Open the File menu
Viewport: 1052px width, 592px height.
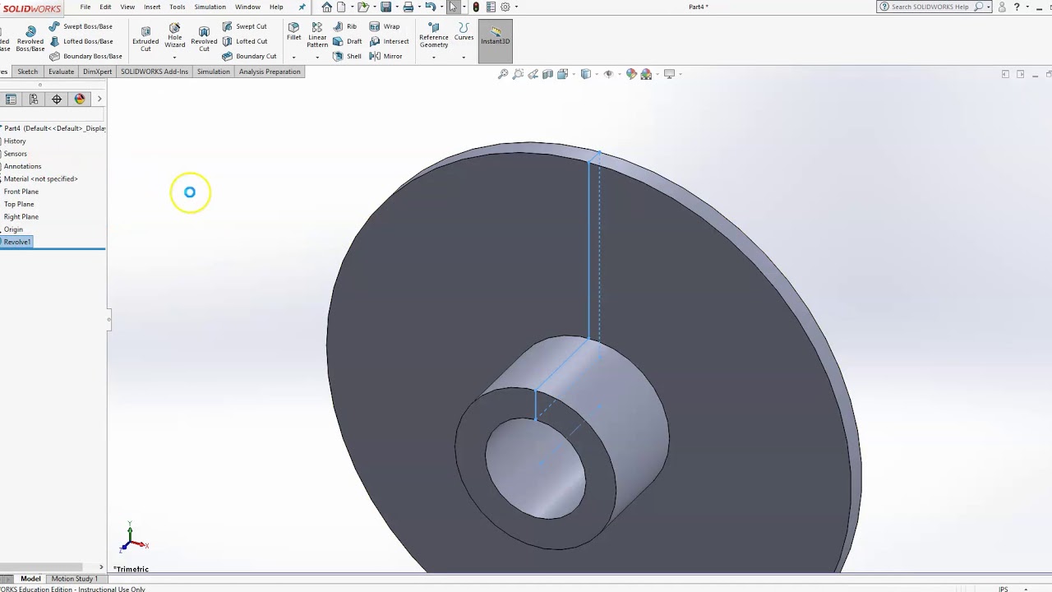[x=85, y=7]
